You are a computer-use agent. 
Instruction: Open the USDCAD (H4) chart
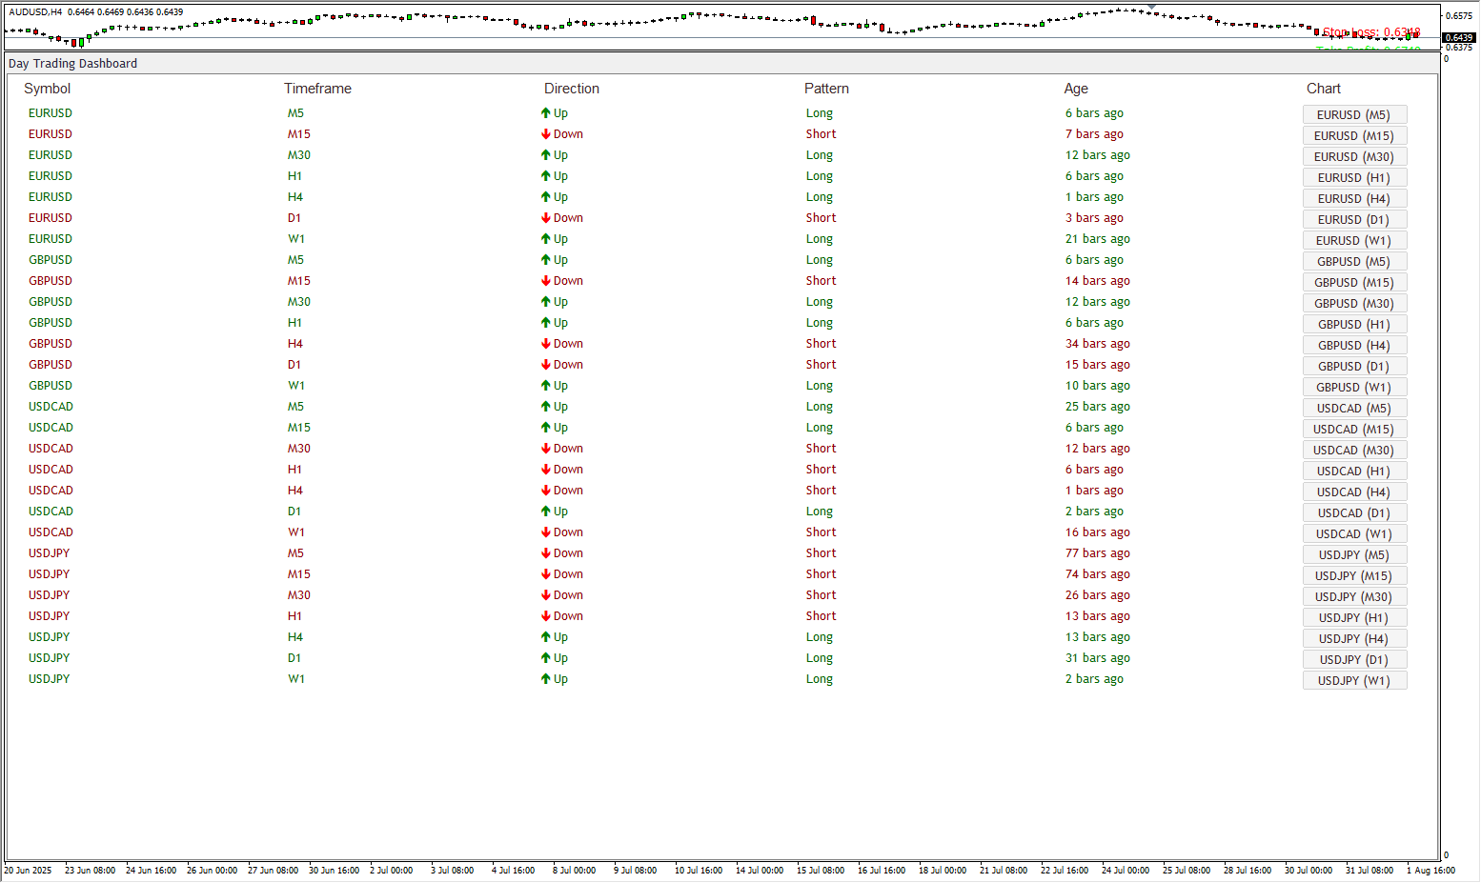1353,492
